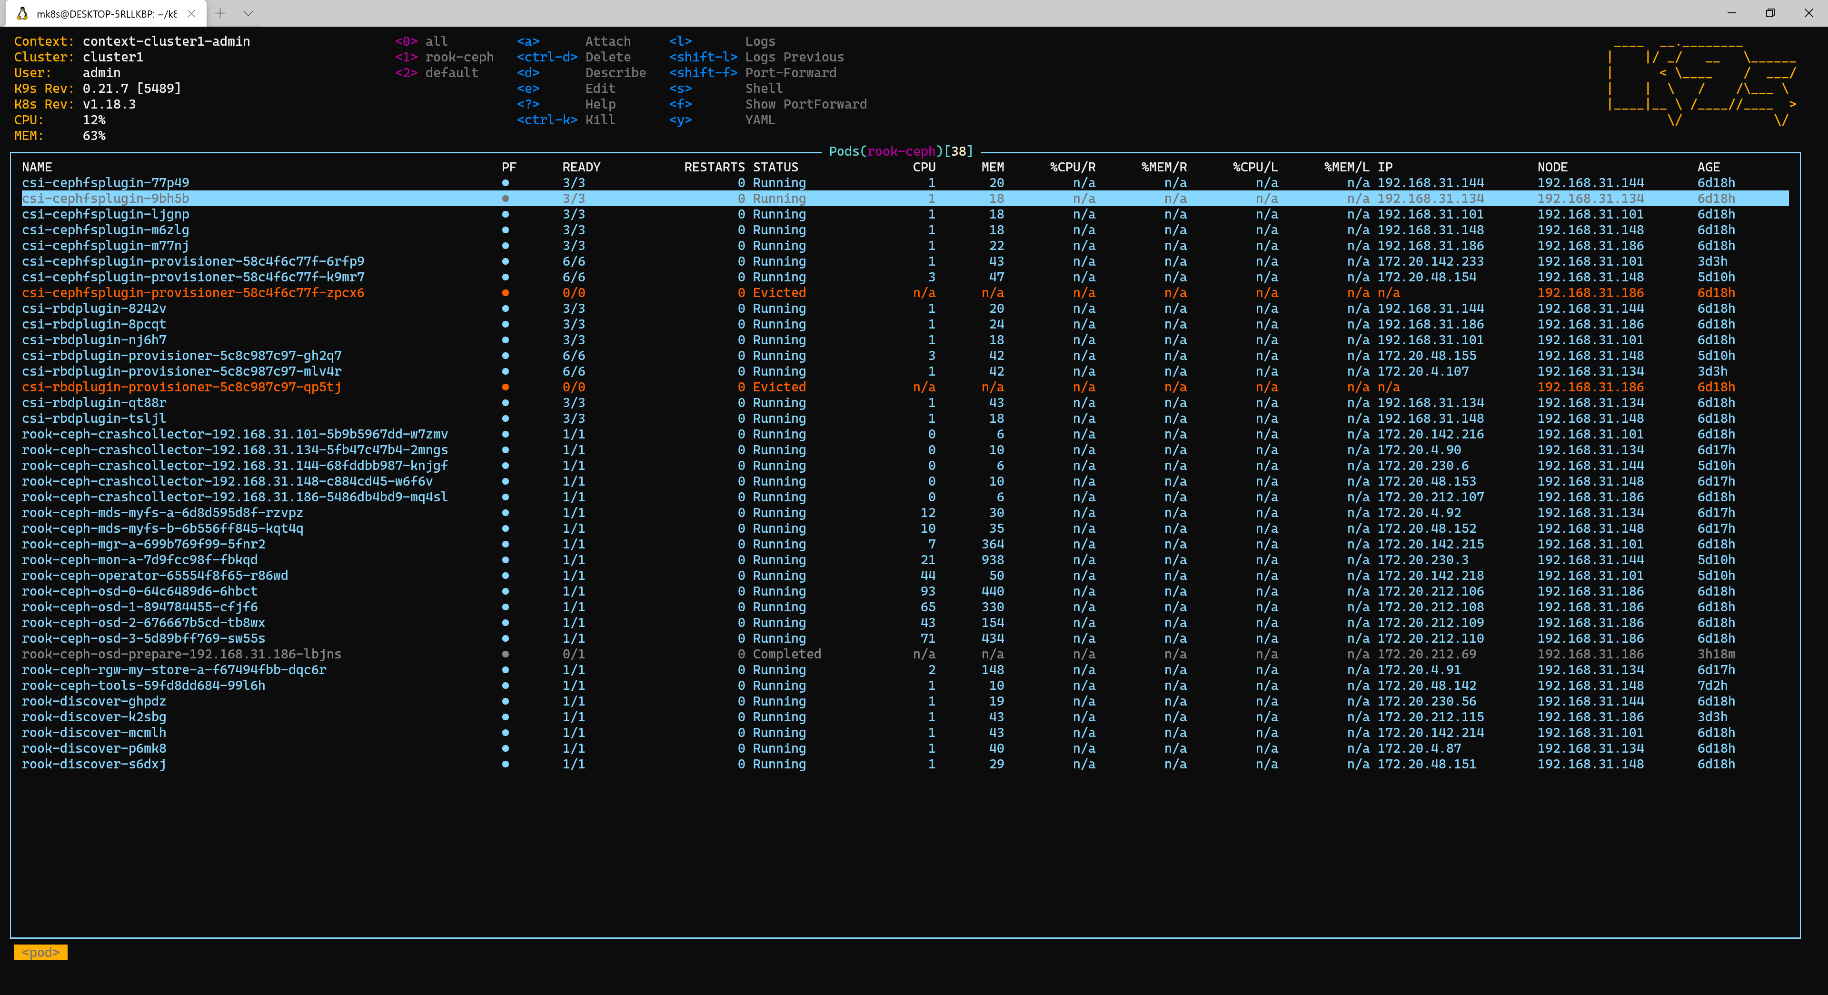Image resolution: width=1828 pixels, height=995 pixels.
Task: Click the Logs Previous command hint
Action: [794, 58]
